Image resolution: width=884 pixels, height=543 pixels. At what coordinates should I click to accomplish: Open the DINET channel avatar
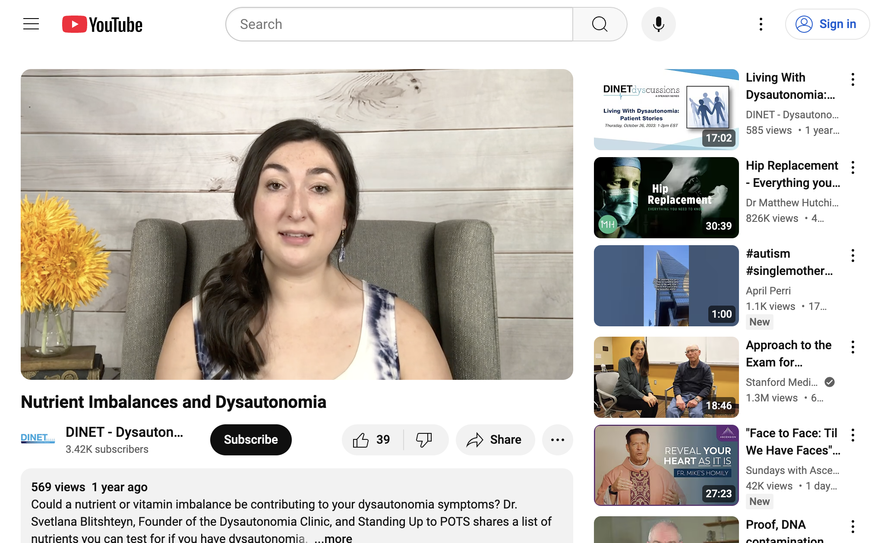pos(38,439)
